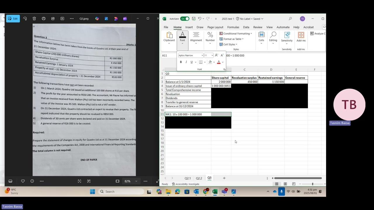Switch to the Formulas ribbon tab
This screenshot has width=374, height=210.
(233, 27)
